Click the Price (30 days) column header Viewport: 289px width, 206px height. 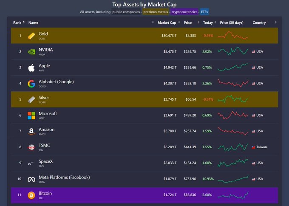(x=232, y=23)
